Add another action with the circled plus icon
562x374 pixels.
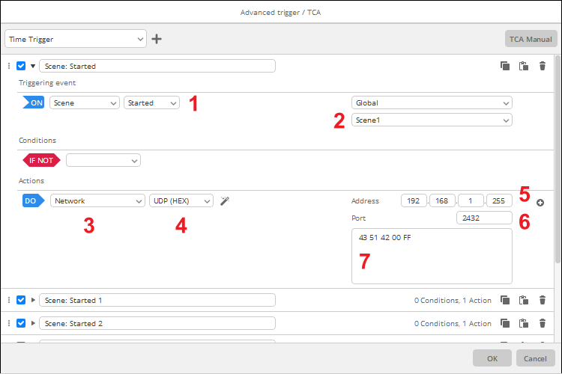click(540, 203)
